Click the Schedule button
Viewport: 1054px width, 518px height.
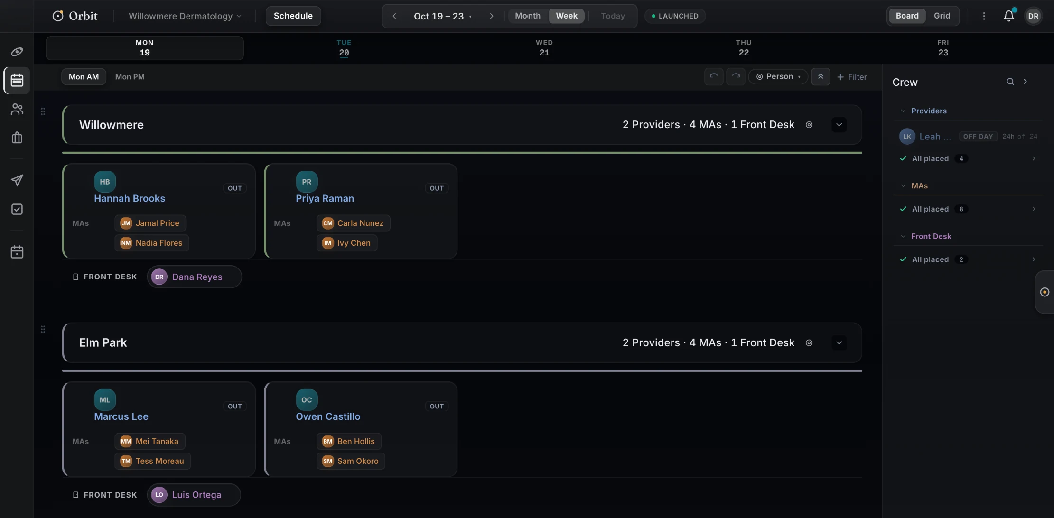click(x=293, y=16)
